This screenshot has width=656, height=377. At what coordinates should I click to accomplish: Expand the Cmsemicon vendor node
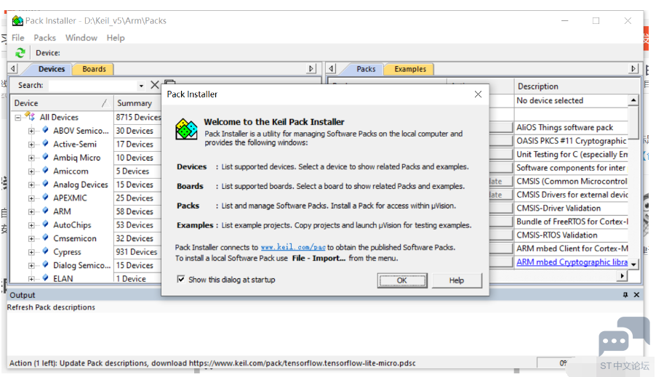(31, 239)
